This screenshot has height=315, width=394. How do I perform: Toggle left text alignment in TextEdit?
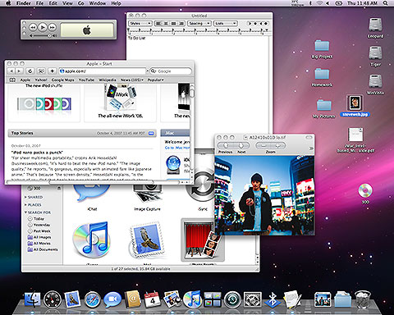[158, 24]
